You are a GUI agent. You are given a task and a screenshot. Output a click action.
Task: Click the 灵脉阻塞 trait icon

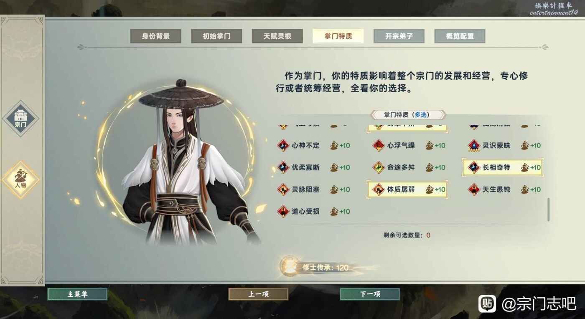[283, 189]
